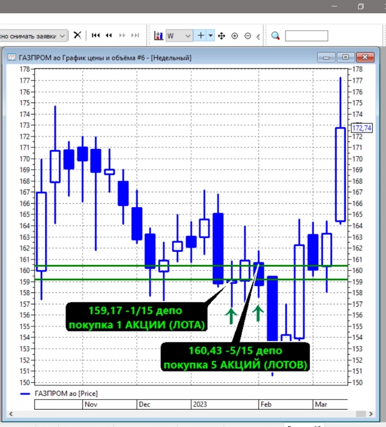Click the chart type icon before W
The width and height of the screenshot is (386, 427).
pos(158,36)
